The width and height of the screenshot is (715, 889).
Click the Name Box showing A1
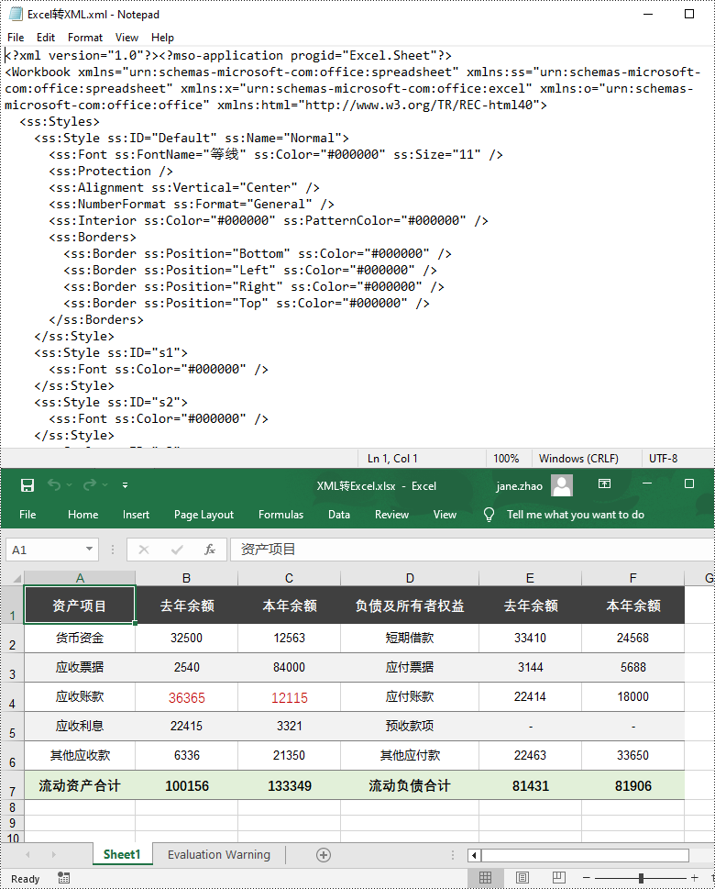pyautogui.click(x=45, y=550)
